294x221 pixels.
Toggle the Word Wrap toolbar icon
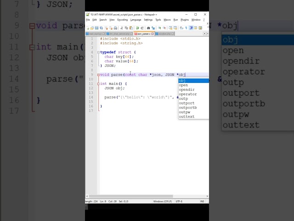[181, 28]
